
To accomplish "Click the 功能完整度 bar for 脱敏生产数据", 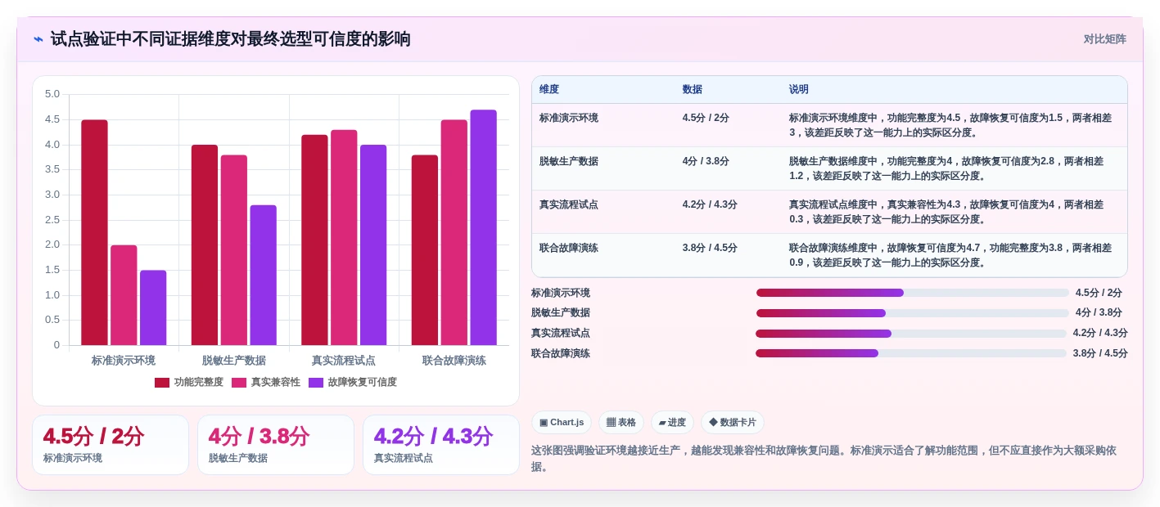I will 205,245.
